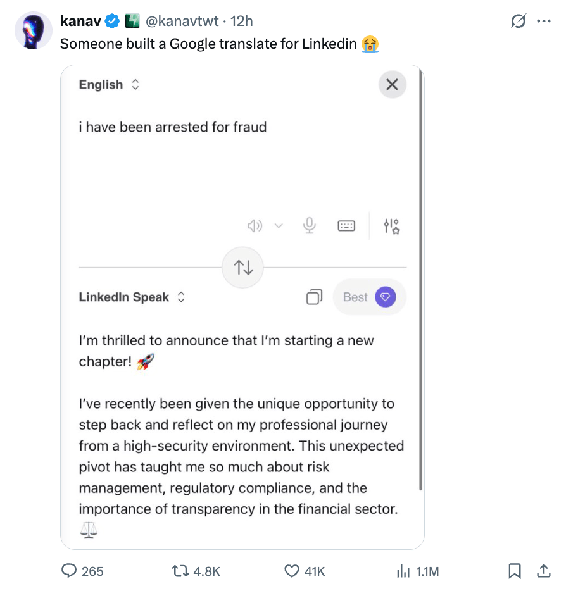Like the tweet with heart icon
Viewport: 566px width, 591px height.
(x=292, y=571)
